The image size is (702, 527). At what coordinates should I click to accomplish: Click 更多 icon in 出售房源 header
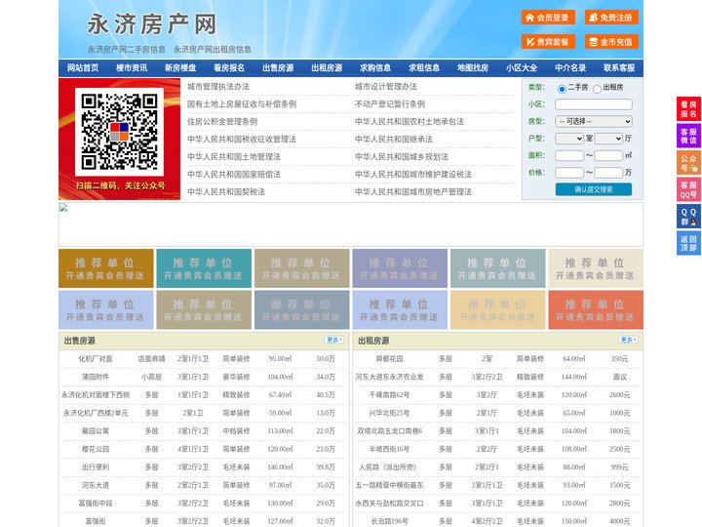(334, 341)
